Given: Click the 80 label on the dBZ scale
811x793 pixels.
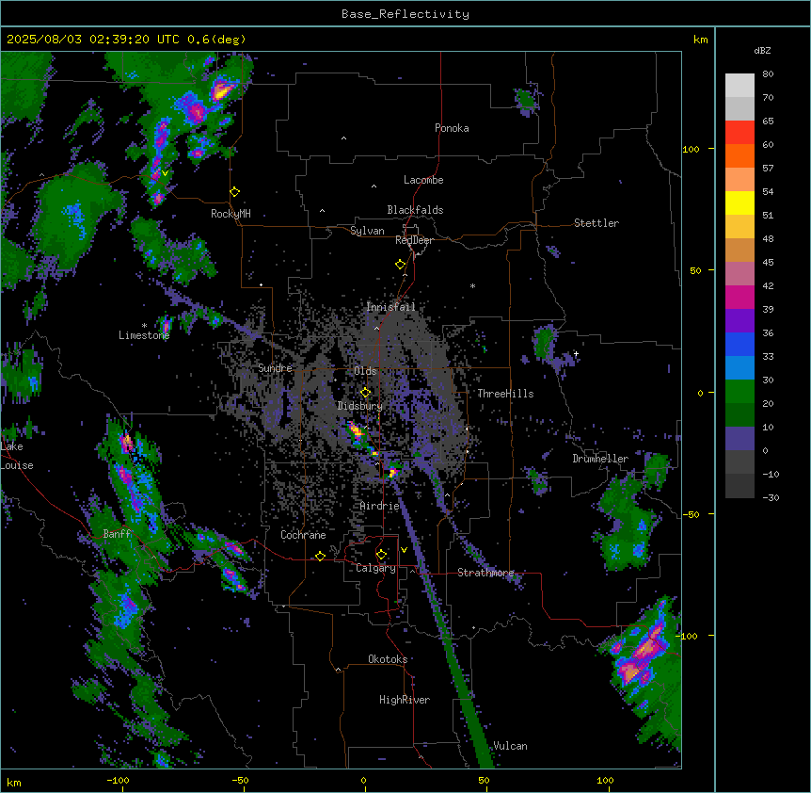Looking at the screenshot, I should click(x=768, y=74).
